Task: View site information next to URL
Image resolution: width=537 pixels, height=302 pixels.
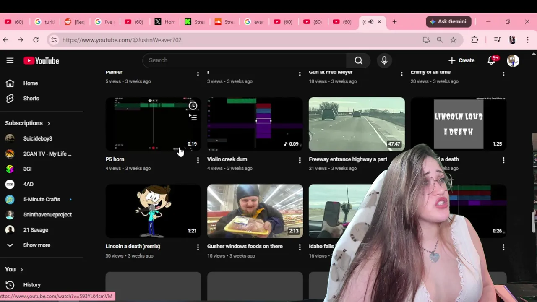Action: (x=54, y=40)
